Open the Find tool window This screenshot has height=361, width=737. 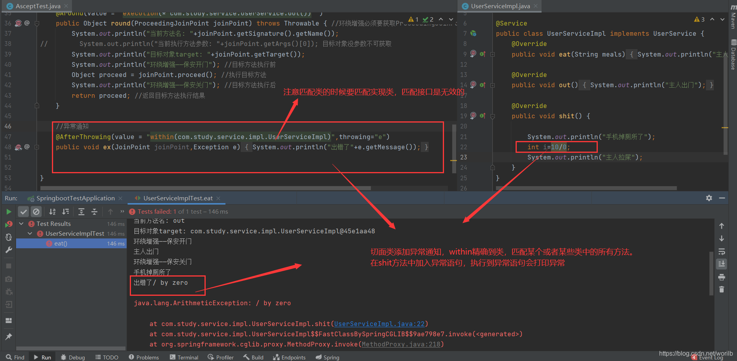pos(15,357)
